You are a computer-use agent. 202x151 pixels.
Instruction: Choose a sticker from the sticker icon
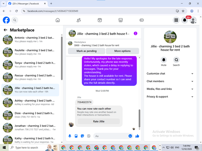(82, 136)
